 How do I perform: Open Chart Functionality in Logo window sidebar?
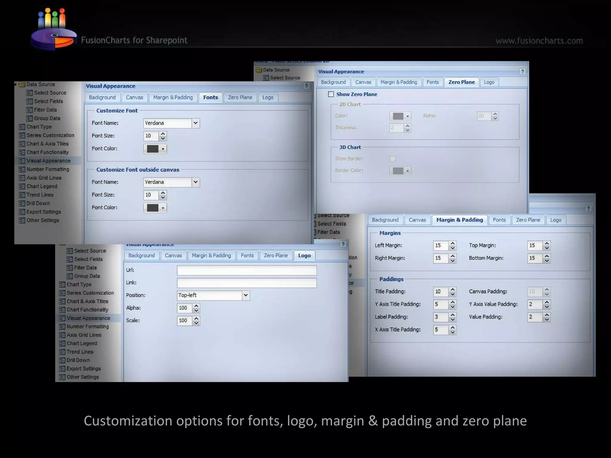[87, 310]
